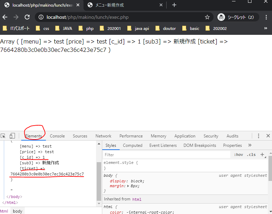Viewport: 272px width, 214px height.
Task: Open the Audits panel
Action: 232,136
